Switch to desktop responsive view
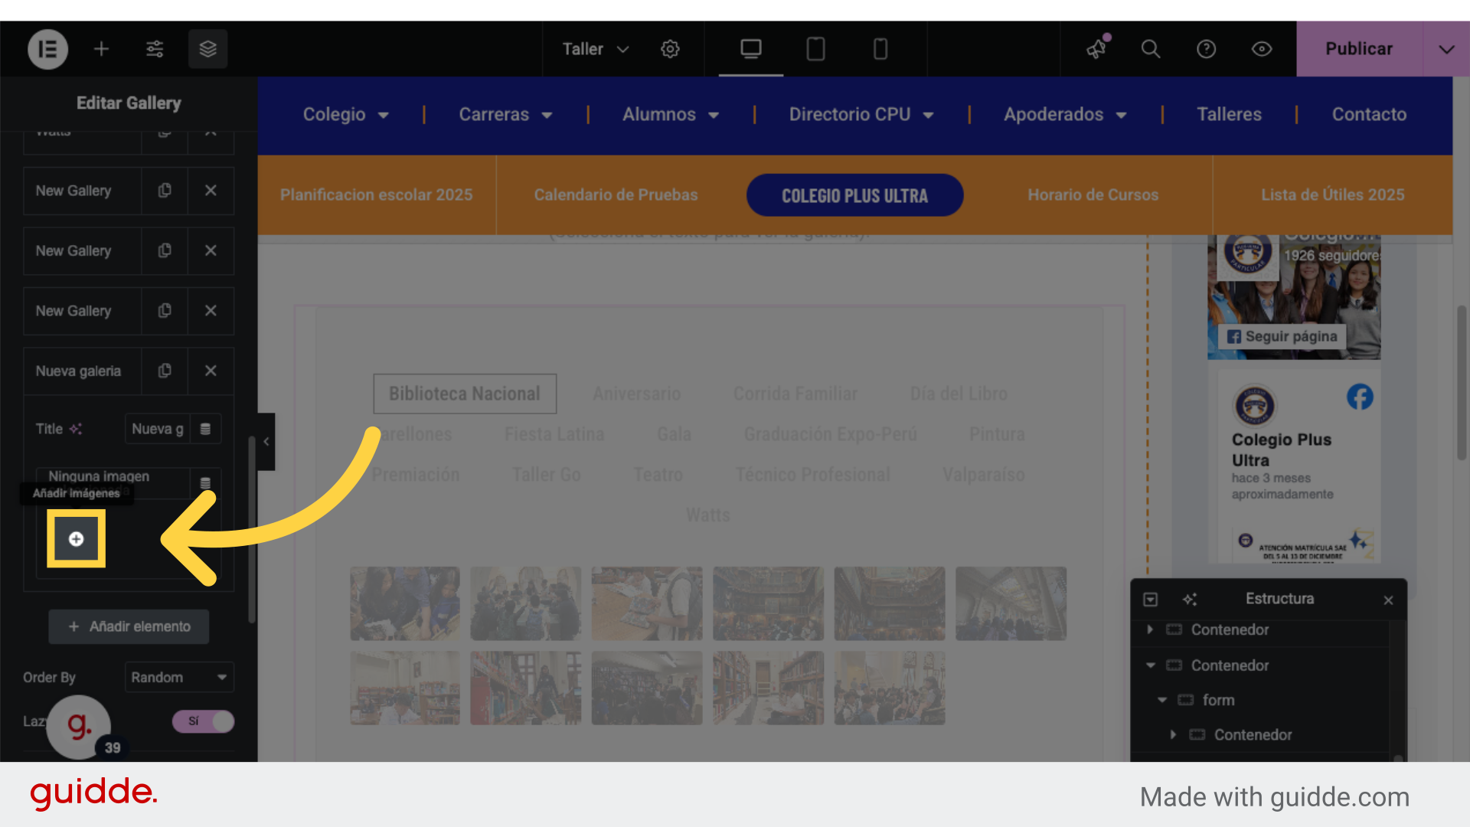 751,49
